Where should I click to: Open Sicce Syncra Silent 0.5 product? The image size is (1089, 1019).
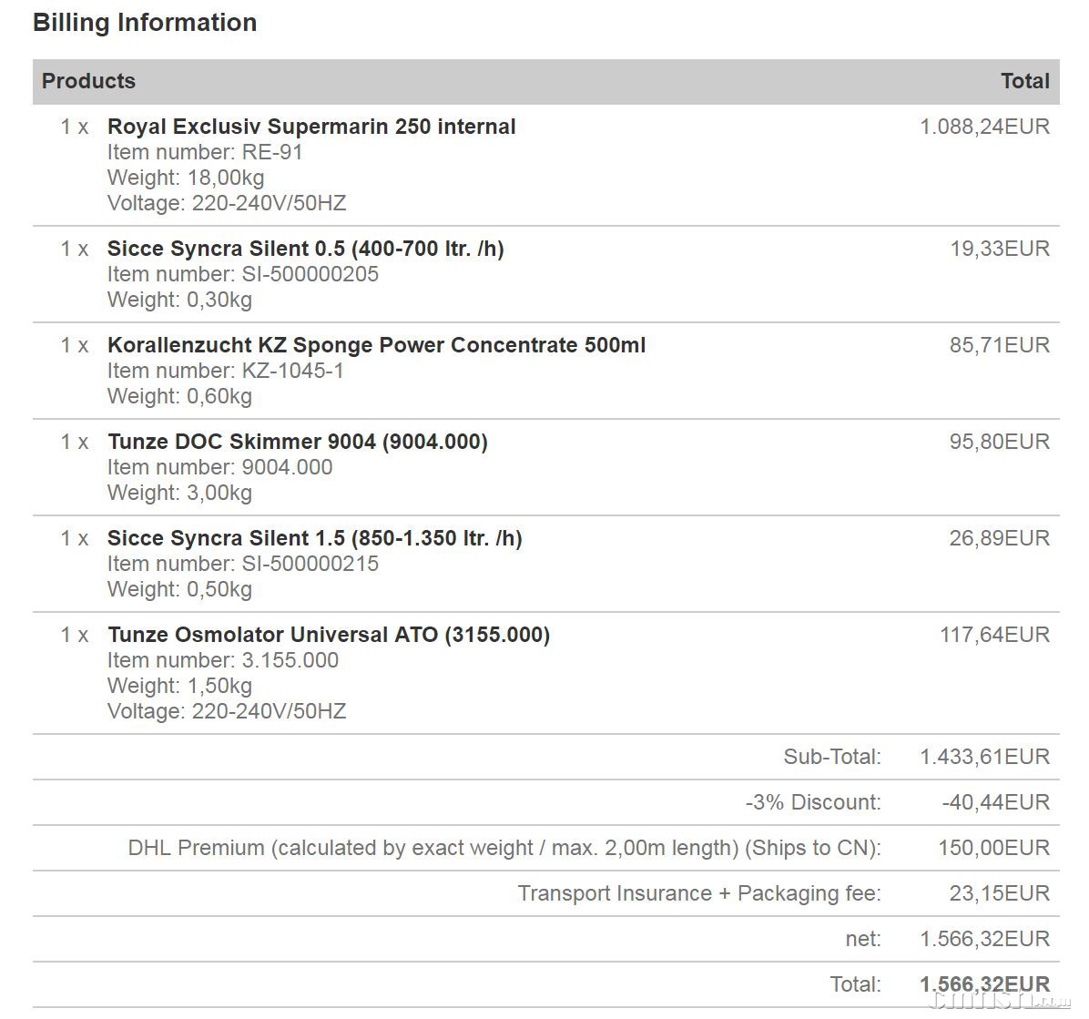[305, 249]
